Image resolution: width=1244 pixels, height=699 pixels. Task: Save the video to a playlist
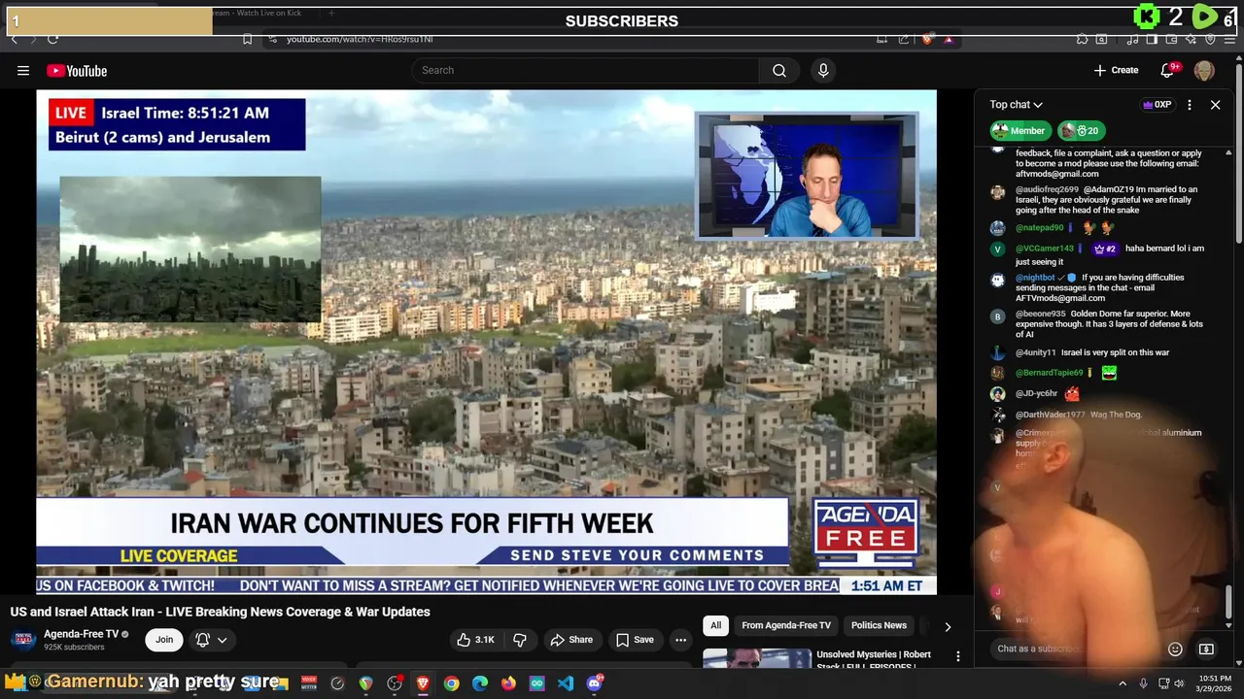pyautogui.click(x=635, y=640)
